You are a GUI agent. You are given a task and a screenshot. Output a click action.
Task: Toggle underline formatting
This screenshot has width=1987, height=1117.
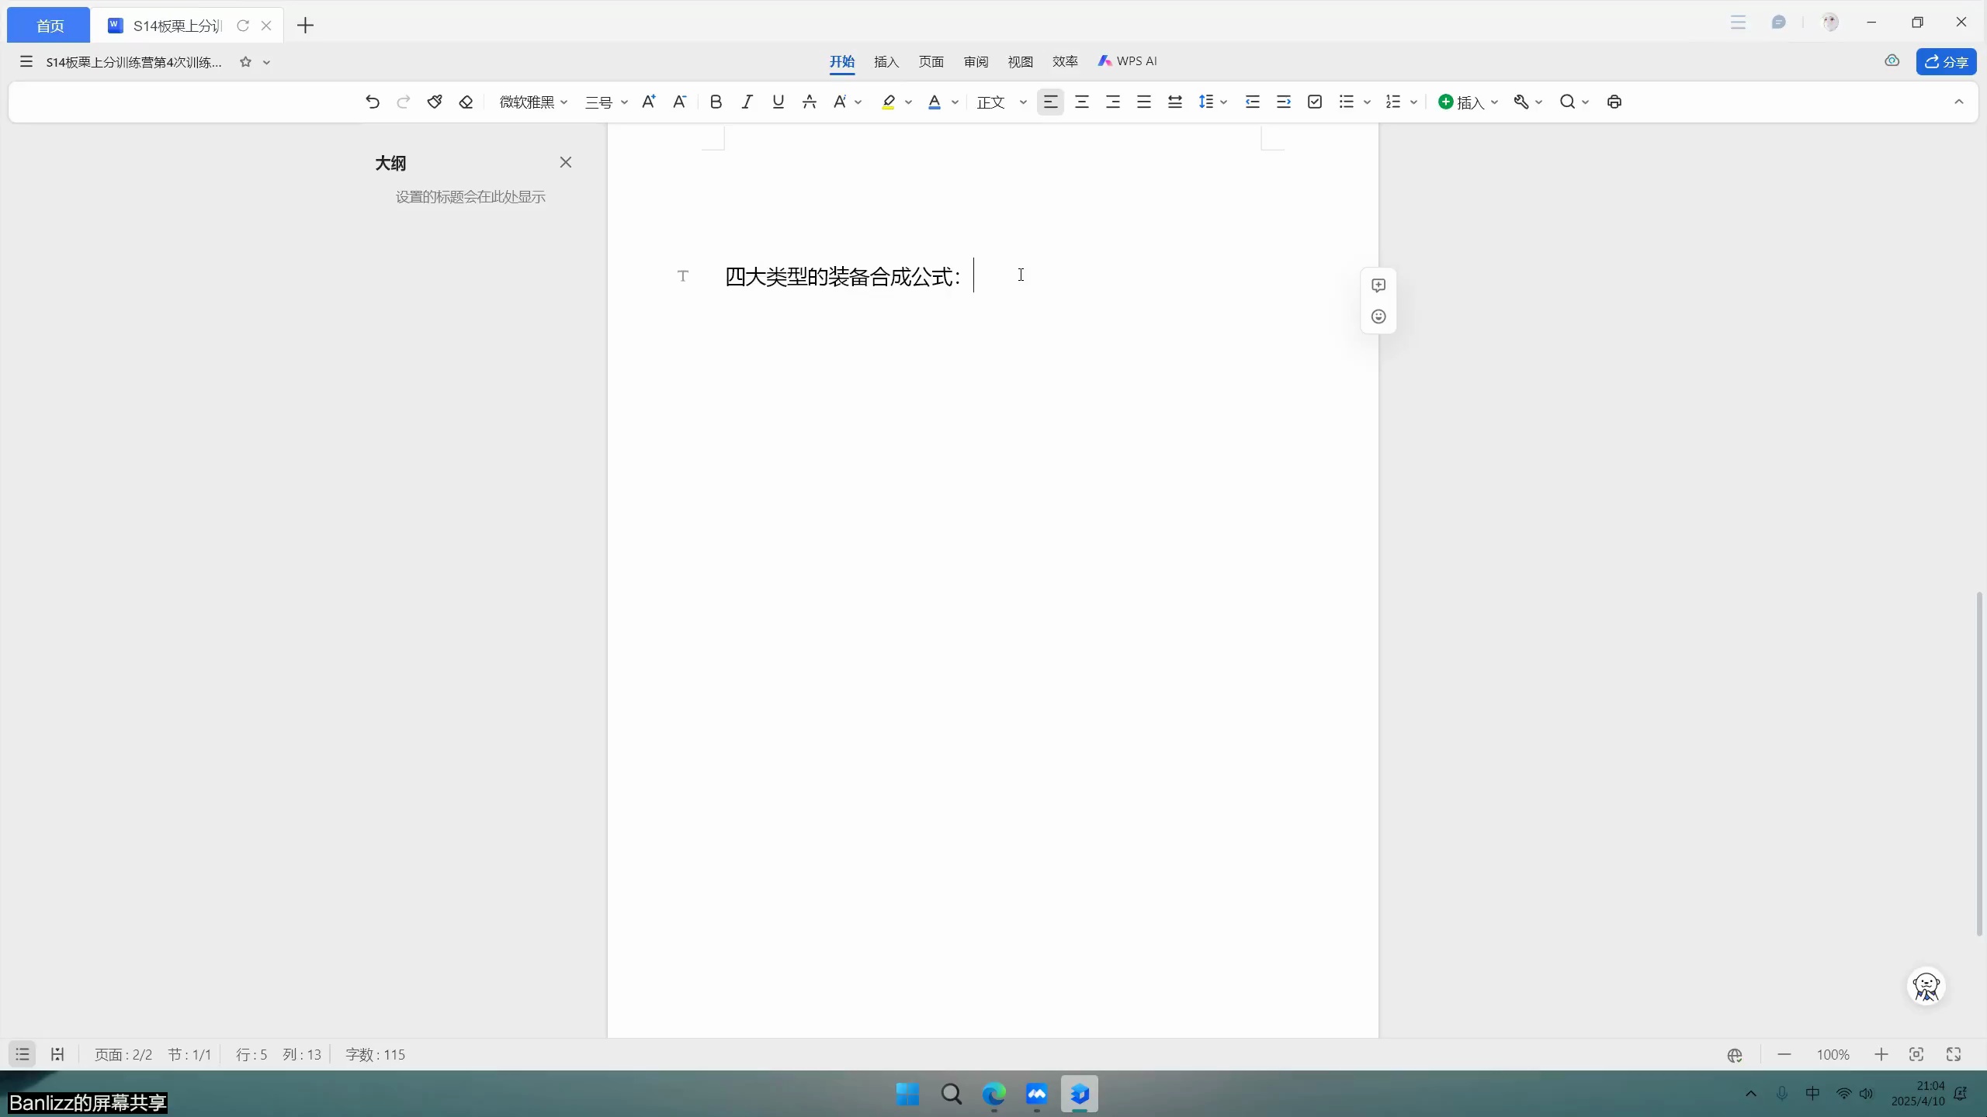[776, 102]
